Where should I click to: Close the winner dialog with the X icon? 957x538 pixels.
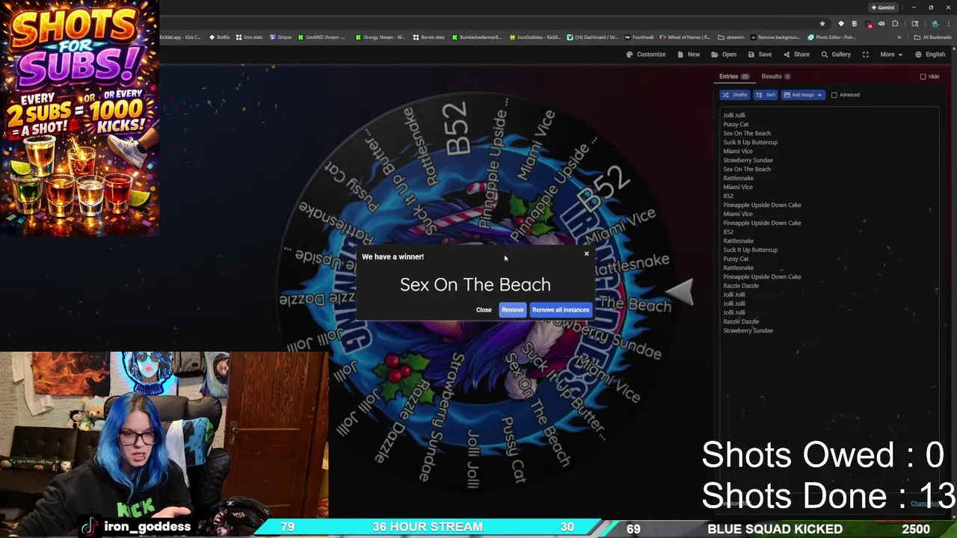pyautogui.click(x=586, y=254)
